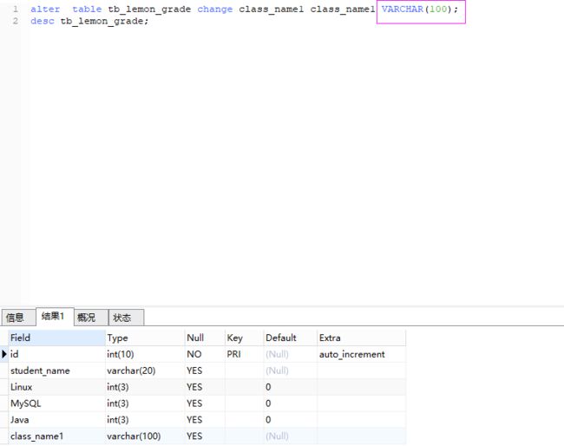Click the Extra column header
564x446 pixels.
(362, 338)
